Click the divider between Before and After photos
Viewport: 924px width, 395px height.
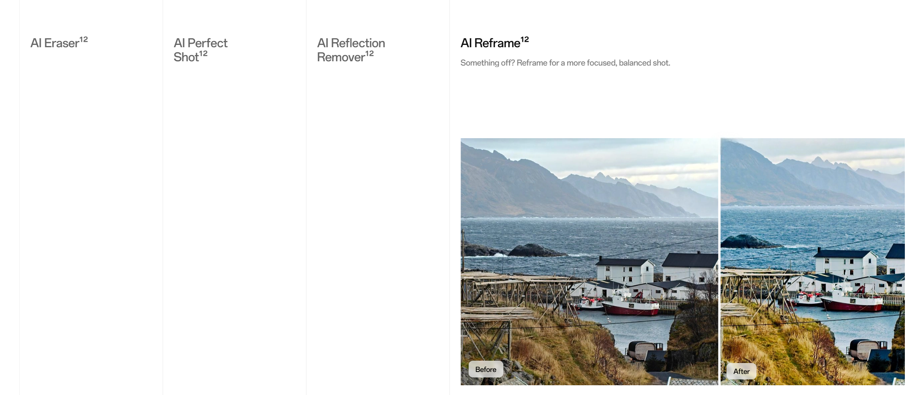[x=720, y=262]
